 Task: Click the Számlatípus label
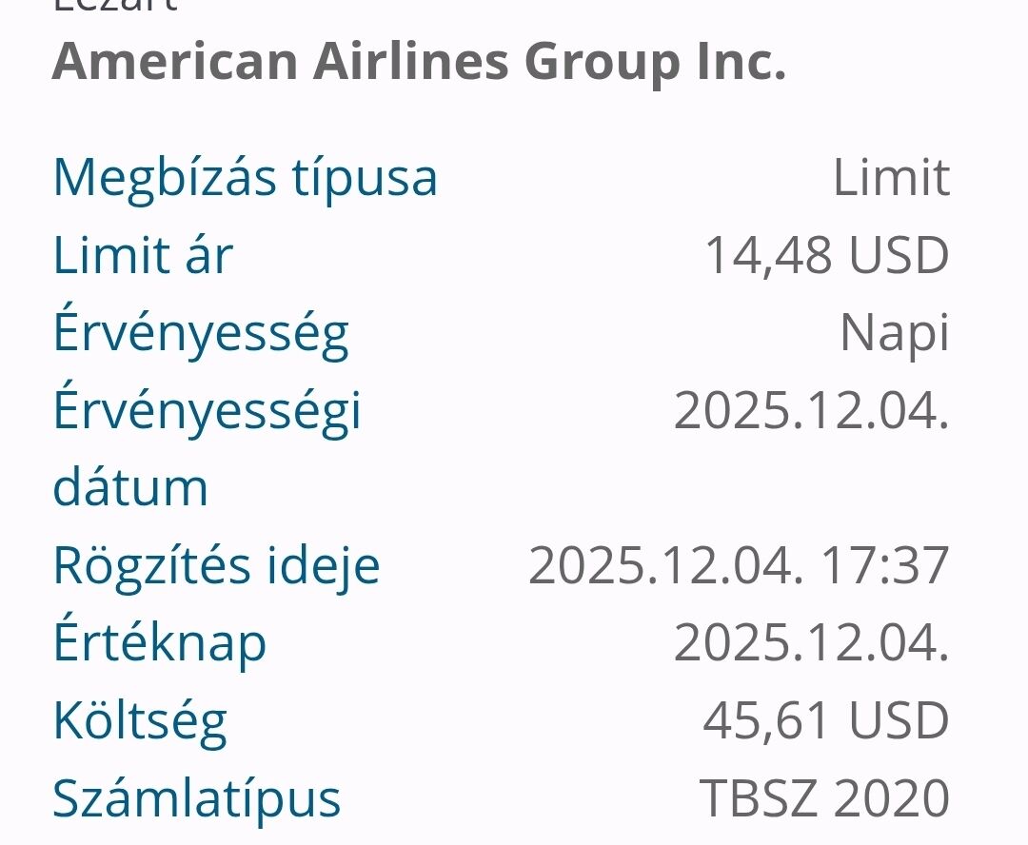[x=196, y=797]
